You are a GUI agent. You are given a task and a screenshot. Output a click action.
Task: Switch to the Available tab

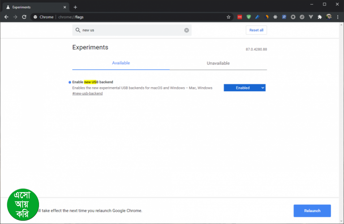pos(120,63)
